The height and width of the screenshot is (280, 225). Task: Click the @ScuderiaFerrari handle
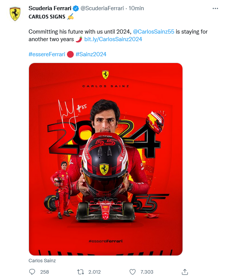102,8
